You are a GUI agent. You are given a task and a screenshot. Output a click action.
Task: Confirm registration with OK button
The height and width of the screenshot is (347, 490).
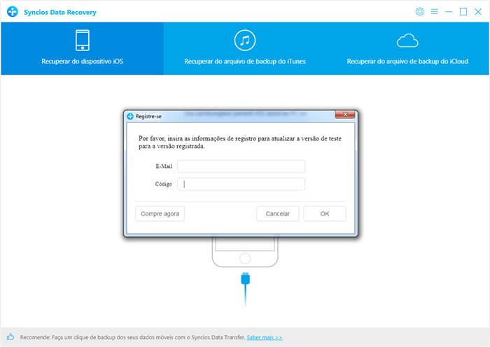coord(325,213)
